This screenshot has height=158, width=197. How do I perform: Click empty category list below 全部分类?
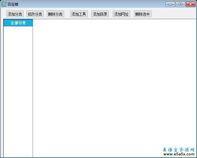coord(18,90)
